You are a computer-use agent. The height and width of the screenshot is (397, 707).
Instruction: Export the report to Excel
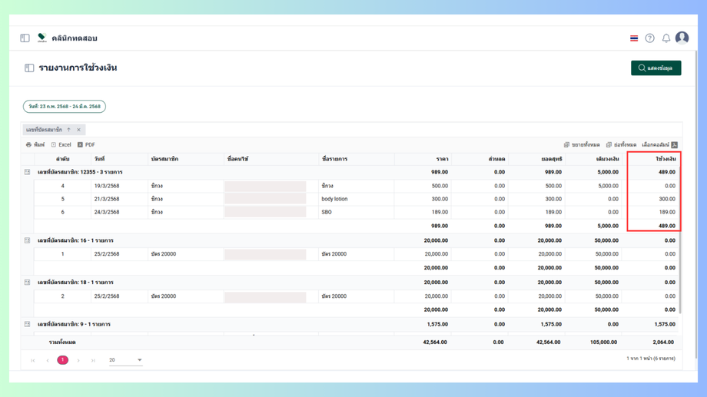tap(61, 144)
